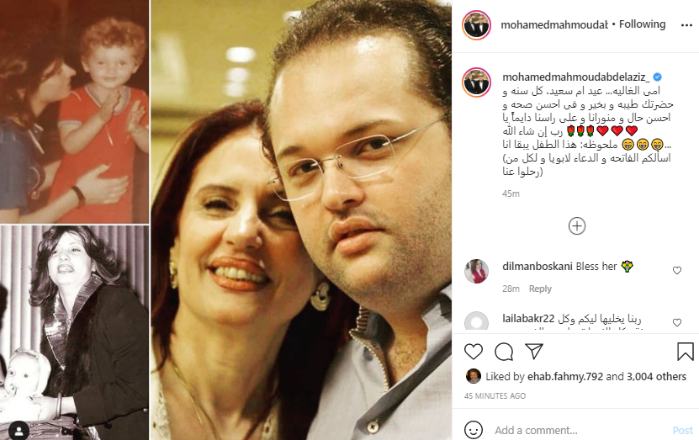Click the Post button
The width and height of the screenshot is (699, 440).
[682, 430]
